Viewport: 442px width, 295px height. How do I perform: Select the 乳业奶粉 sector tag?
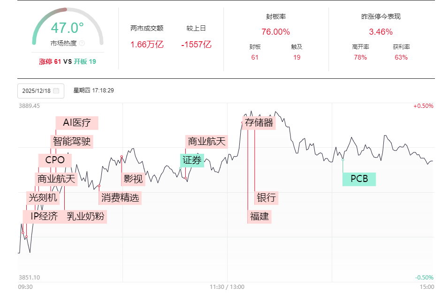coord(86,216)
